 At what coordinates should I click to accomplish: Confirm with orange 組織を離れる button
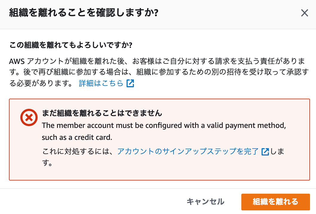275,202
